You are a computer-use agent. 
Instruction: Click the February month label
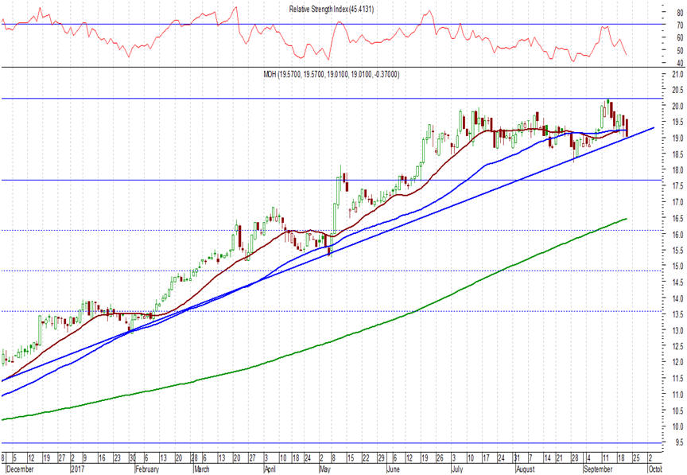point(147,469)
